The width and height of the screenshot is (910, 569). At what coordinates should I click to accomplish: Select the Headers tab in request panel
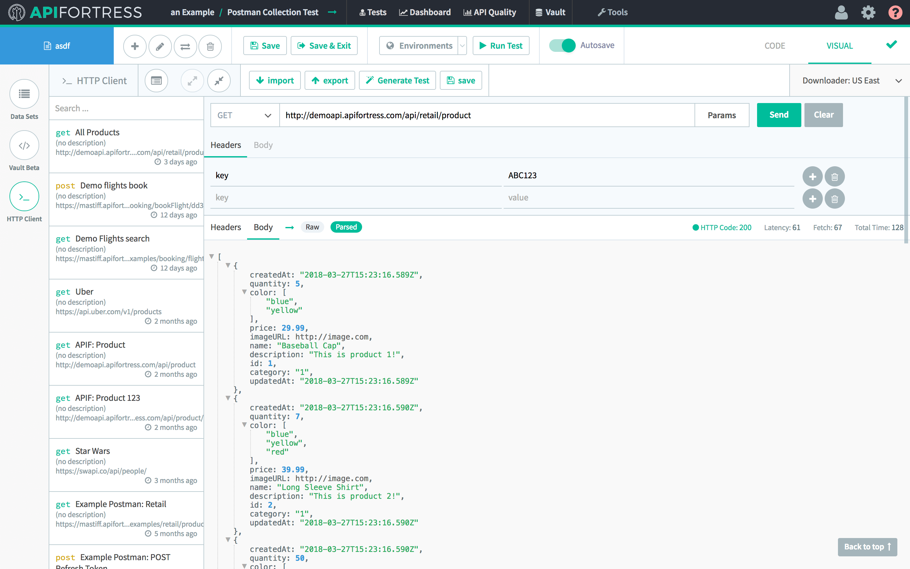click(225, 144)
